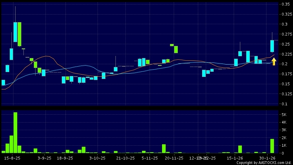Click the 0.35 price axis label

pyautogui.click(x=285, y=4)
